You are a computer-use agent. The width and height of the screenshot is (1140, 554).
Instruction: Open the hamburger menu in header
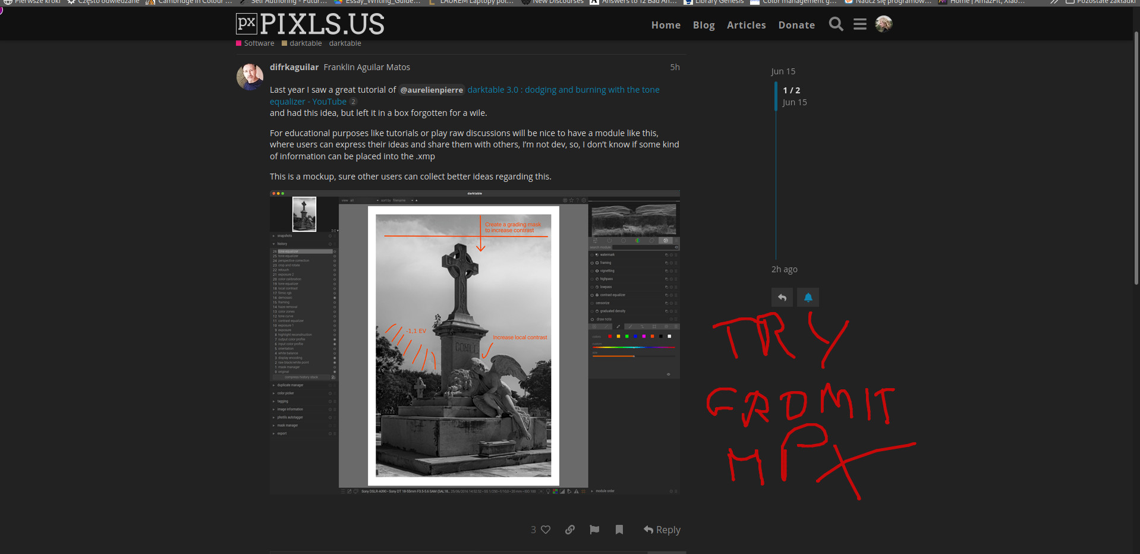coord(859,24)
